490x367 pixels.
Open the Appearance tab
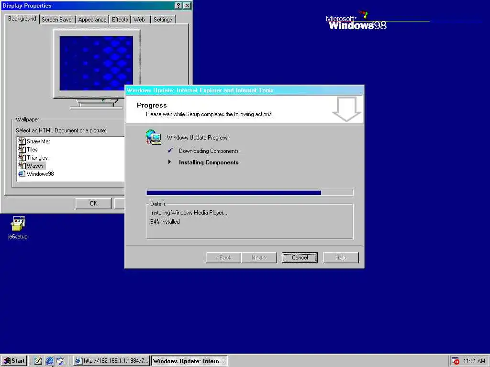pyautogui.click(x=92, y=19)
